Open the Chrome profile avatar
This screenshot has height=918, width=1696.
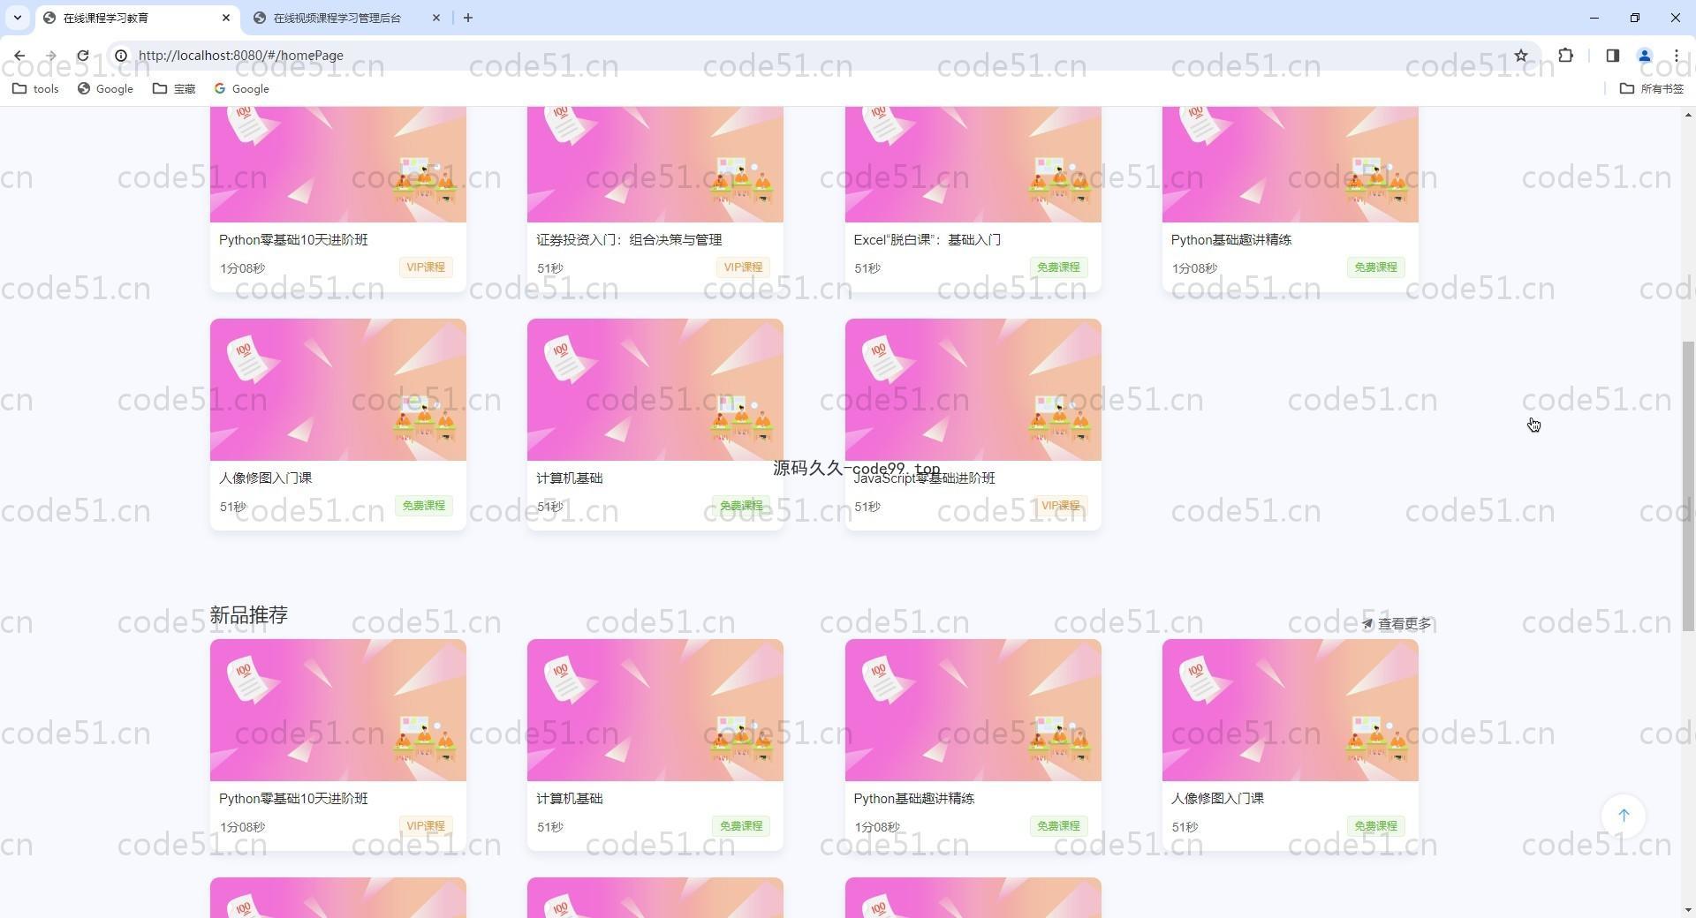pos(1645,56)
